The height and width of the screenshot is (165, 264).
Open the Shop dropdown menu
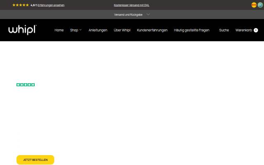pyautogui.click(x=76, y=30)
